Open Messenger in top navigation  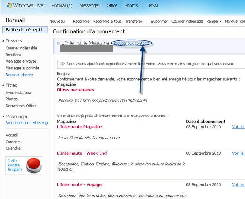click(x=89, y=5)
